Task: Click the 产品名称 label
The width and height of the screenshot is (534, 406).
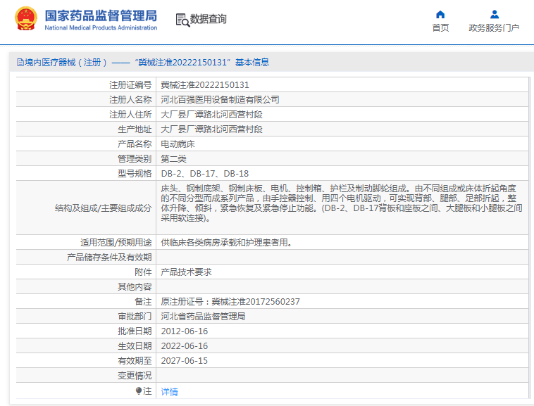Action: [135, 144]
